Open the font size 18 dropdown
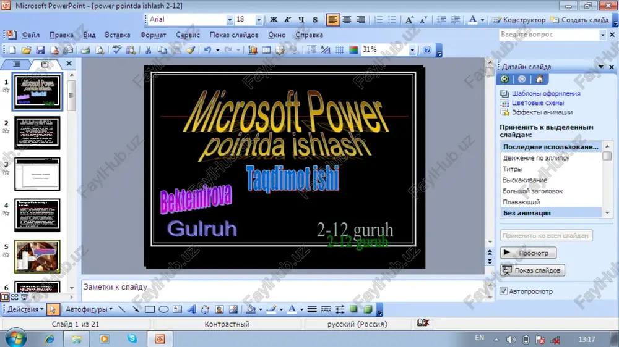 [259, 19]
